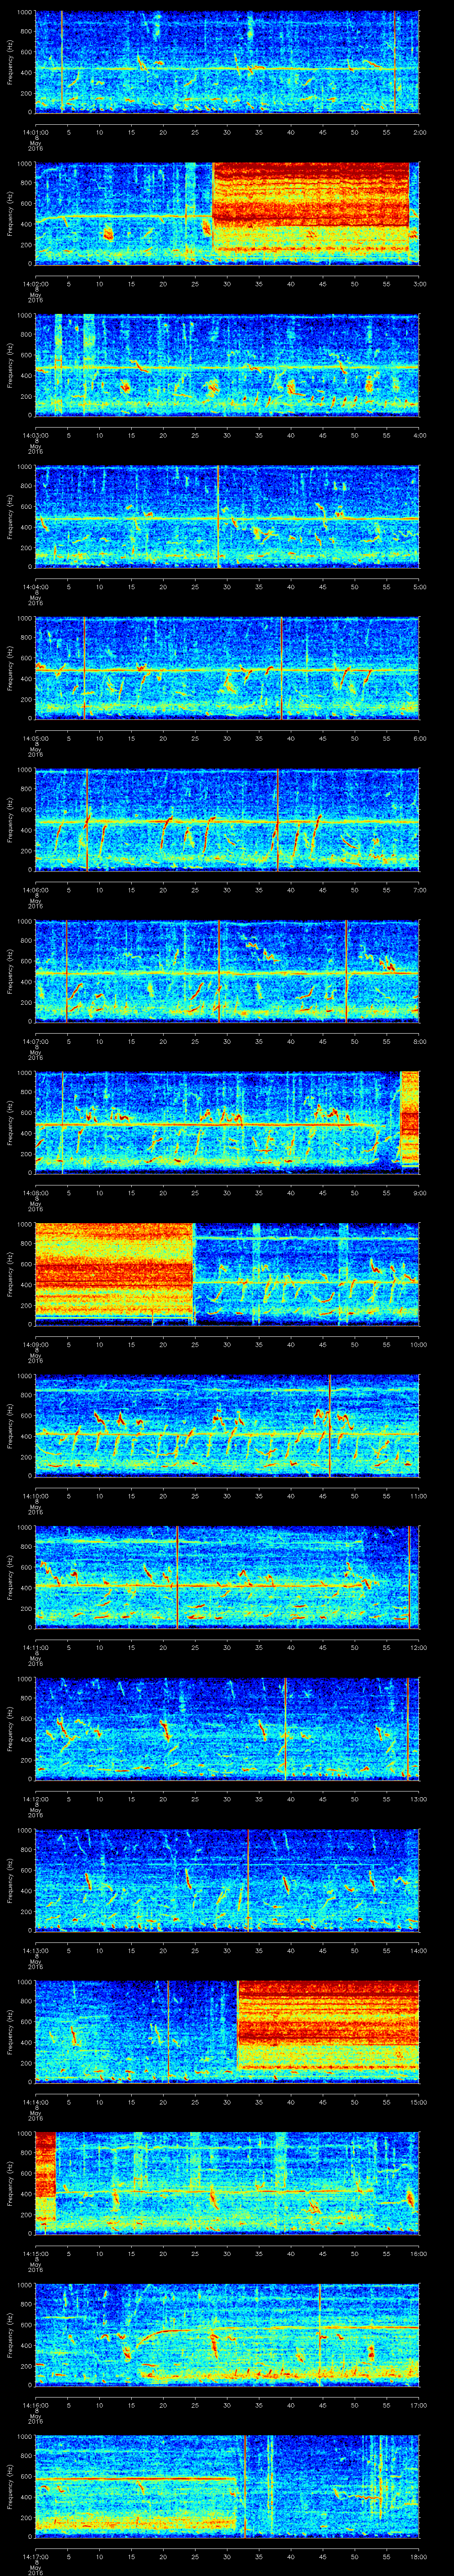Select the '14:16:00' start time label

coord(35,2405)
